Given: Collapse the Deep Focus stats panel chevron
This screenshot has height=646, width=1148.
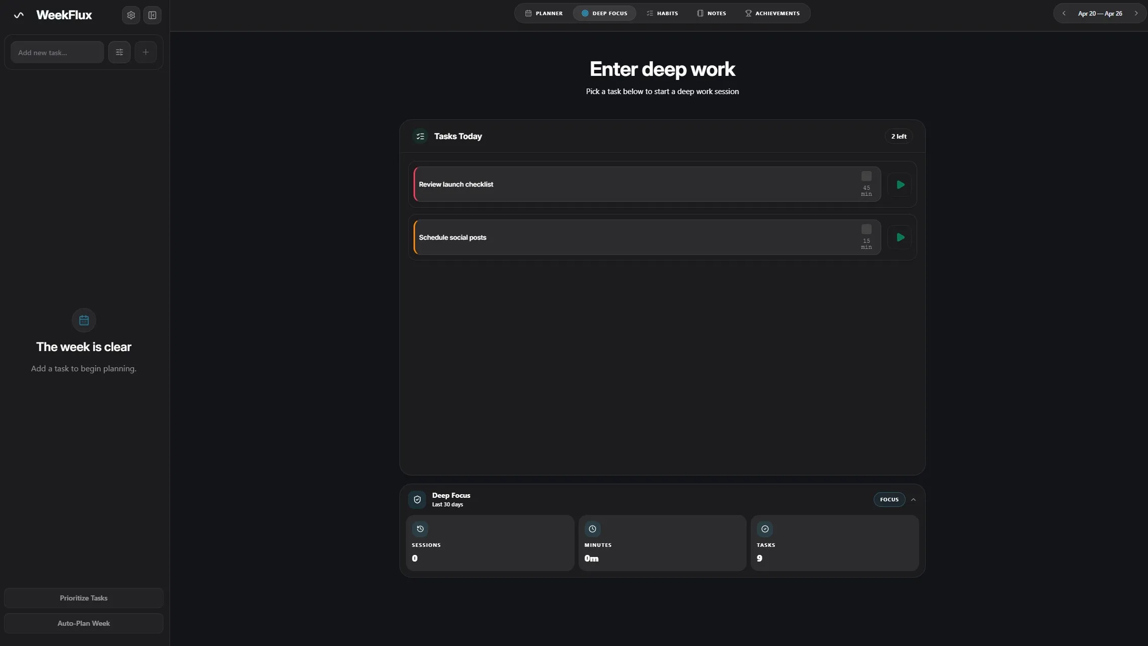Looking at the screenshot, I should pyautogui.click(x=913, y=499).
